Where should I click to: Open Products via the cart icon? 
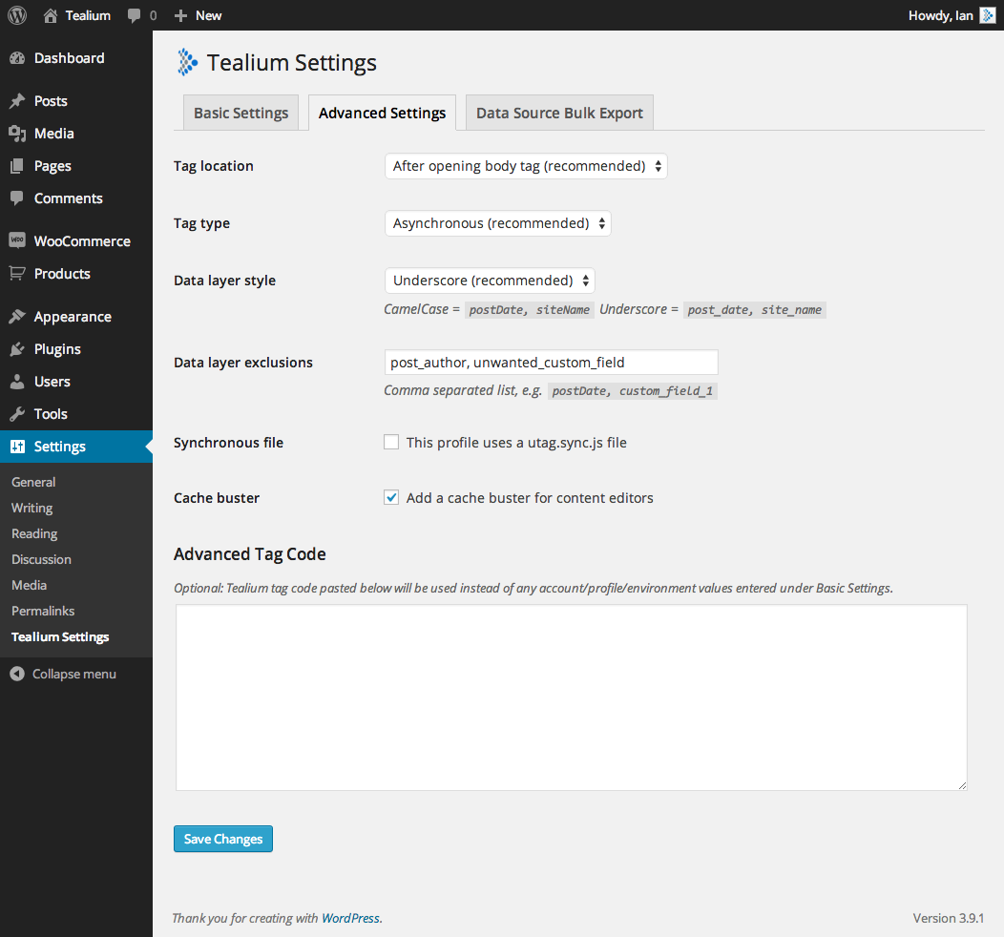17,274
